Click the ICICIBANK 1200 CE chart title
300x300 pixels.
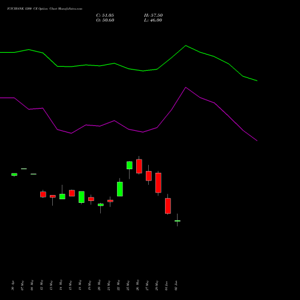click(44, 9)
